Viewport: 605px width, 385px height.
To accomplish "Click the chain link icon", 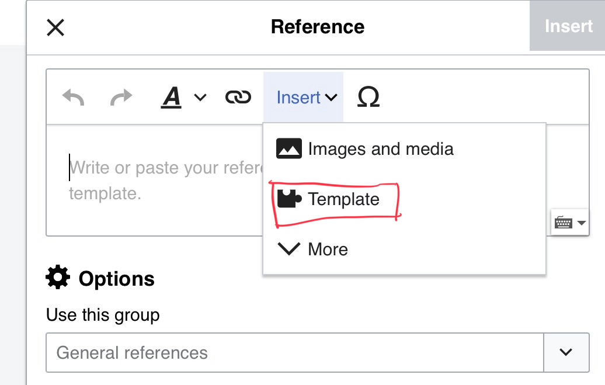I will (x=238, y=98).
